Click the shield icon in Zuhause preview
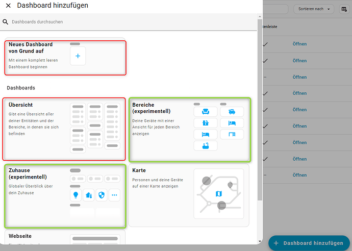 pos(102,195)
